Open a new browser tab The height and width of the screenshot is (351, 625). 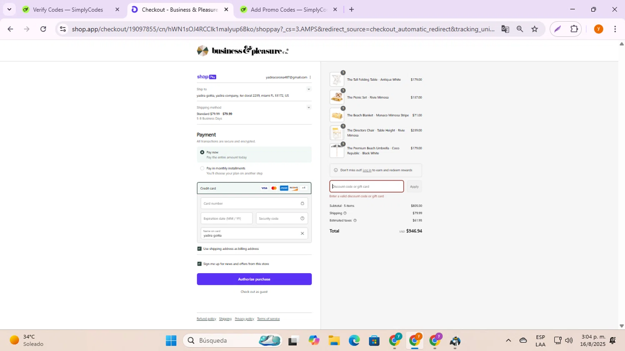[x=352, y=10]
